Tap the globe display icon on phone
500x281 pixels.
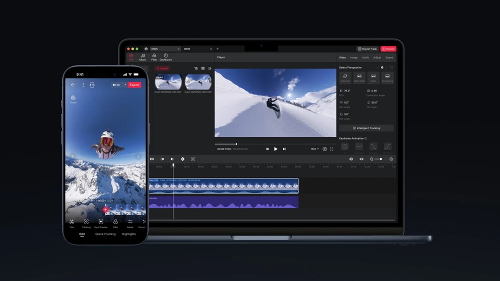[x=73, y=99]
